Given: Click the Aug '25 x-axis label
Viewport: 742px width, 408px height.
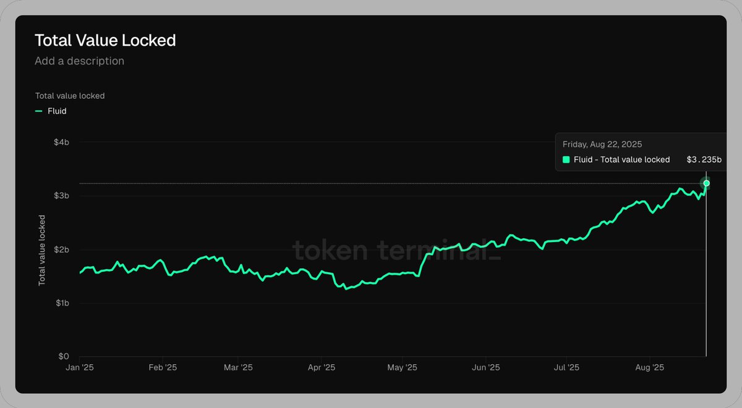Looking at the screenshot, I should (x=649, y=367).
